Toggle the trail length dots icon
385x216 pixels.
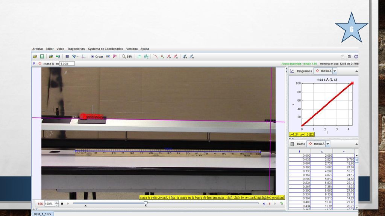tap(139, 57)
